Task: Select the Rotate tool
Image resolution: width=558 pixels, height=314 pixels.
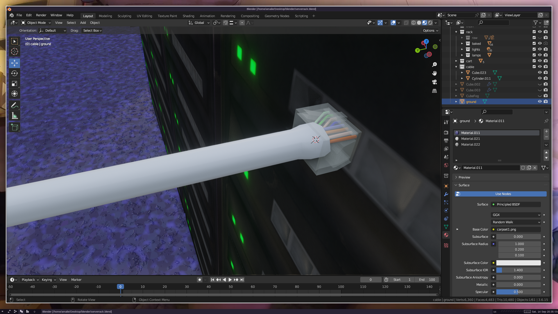Action: coord(15,73)
